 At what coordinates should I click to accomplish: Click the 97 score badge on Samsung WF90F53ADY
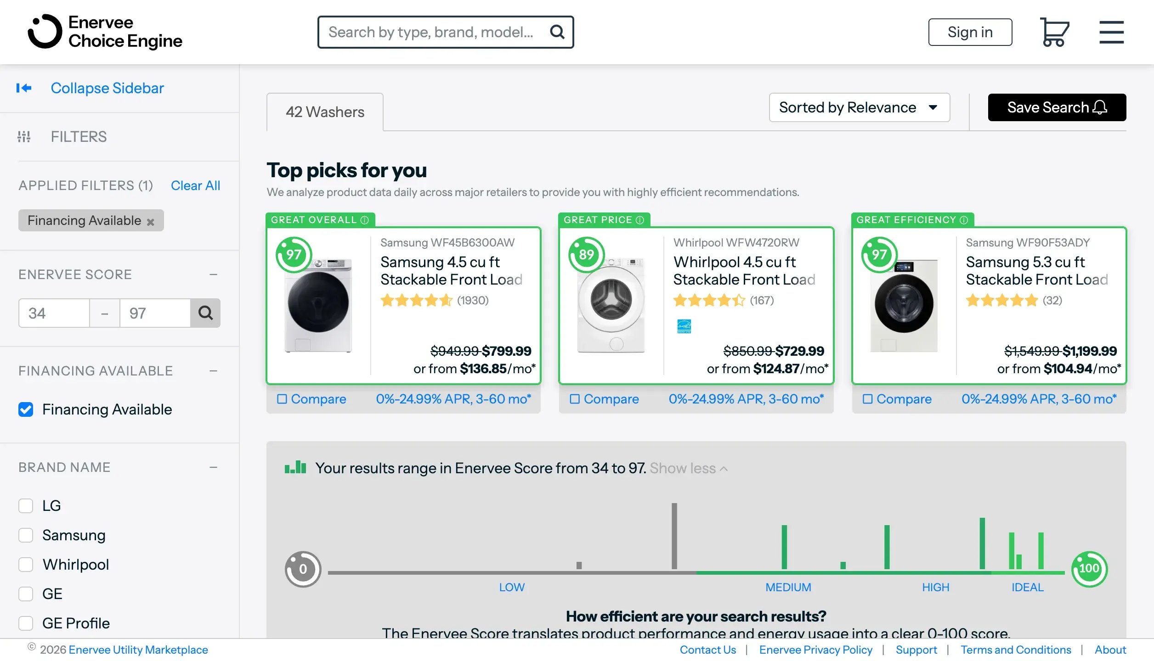pyautogui.click(x=879, y=254)
